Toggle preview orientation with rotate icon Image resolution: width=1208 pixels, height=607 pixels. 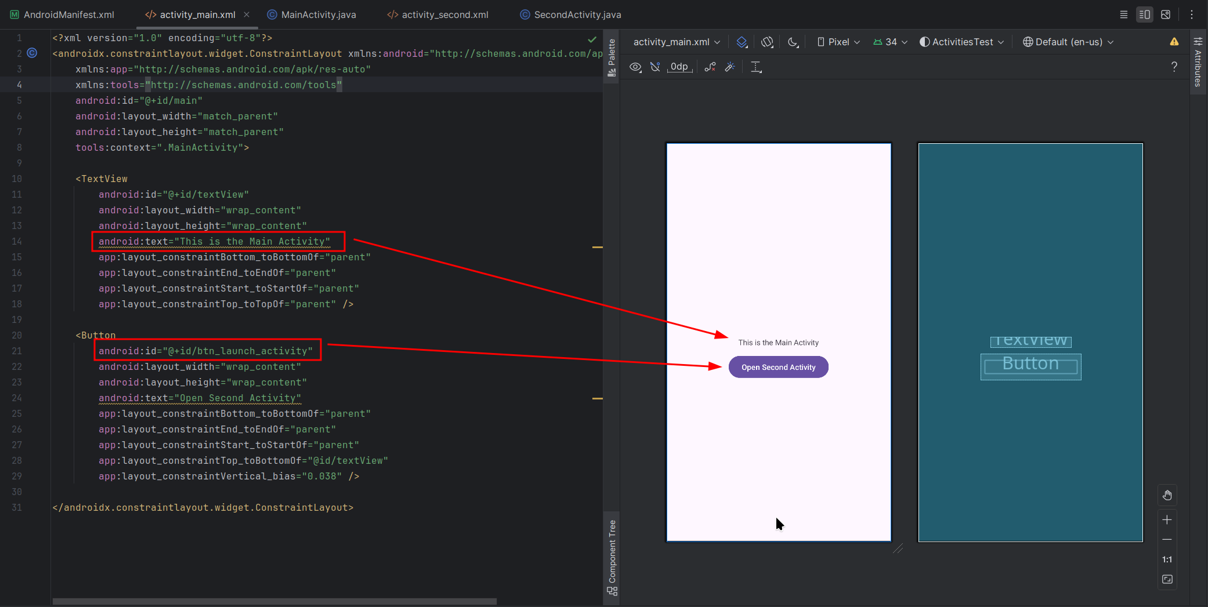[767, 42]
